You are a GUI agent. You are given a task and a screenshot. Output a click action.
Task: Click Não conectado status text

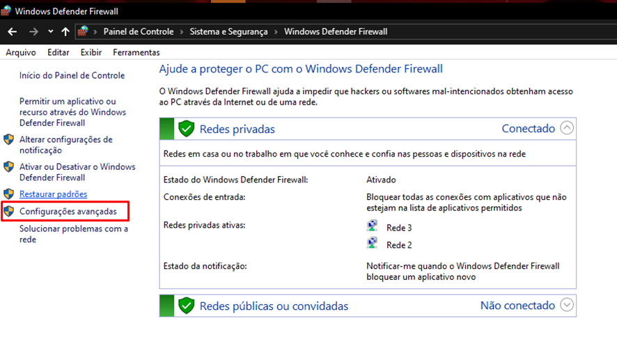(517, 305)
